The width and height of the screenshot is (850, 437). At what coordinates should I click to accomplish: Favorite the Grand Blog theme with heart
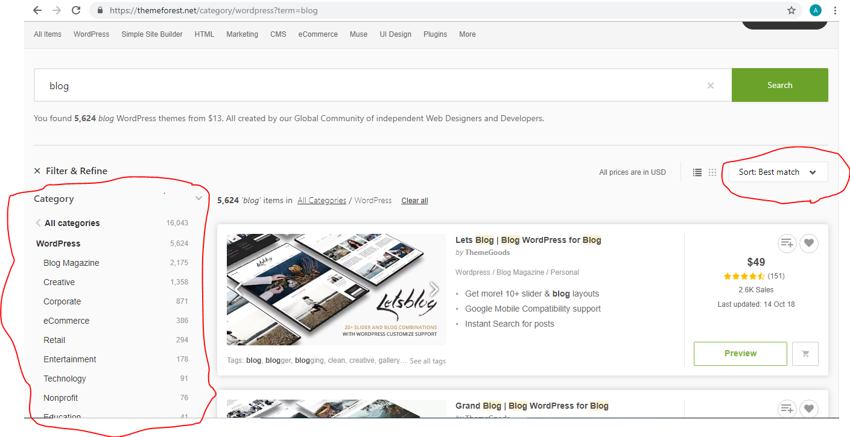coord(809,410)
